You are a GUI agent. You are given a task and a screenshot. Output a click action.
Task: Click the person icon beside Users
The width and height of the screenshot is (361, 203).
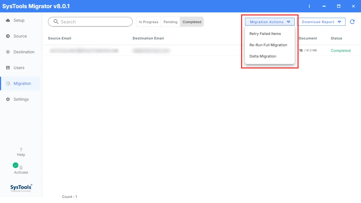click(8, 68)
